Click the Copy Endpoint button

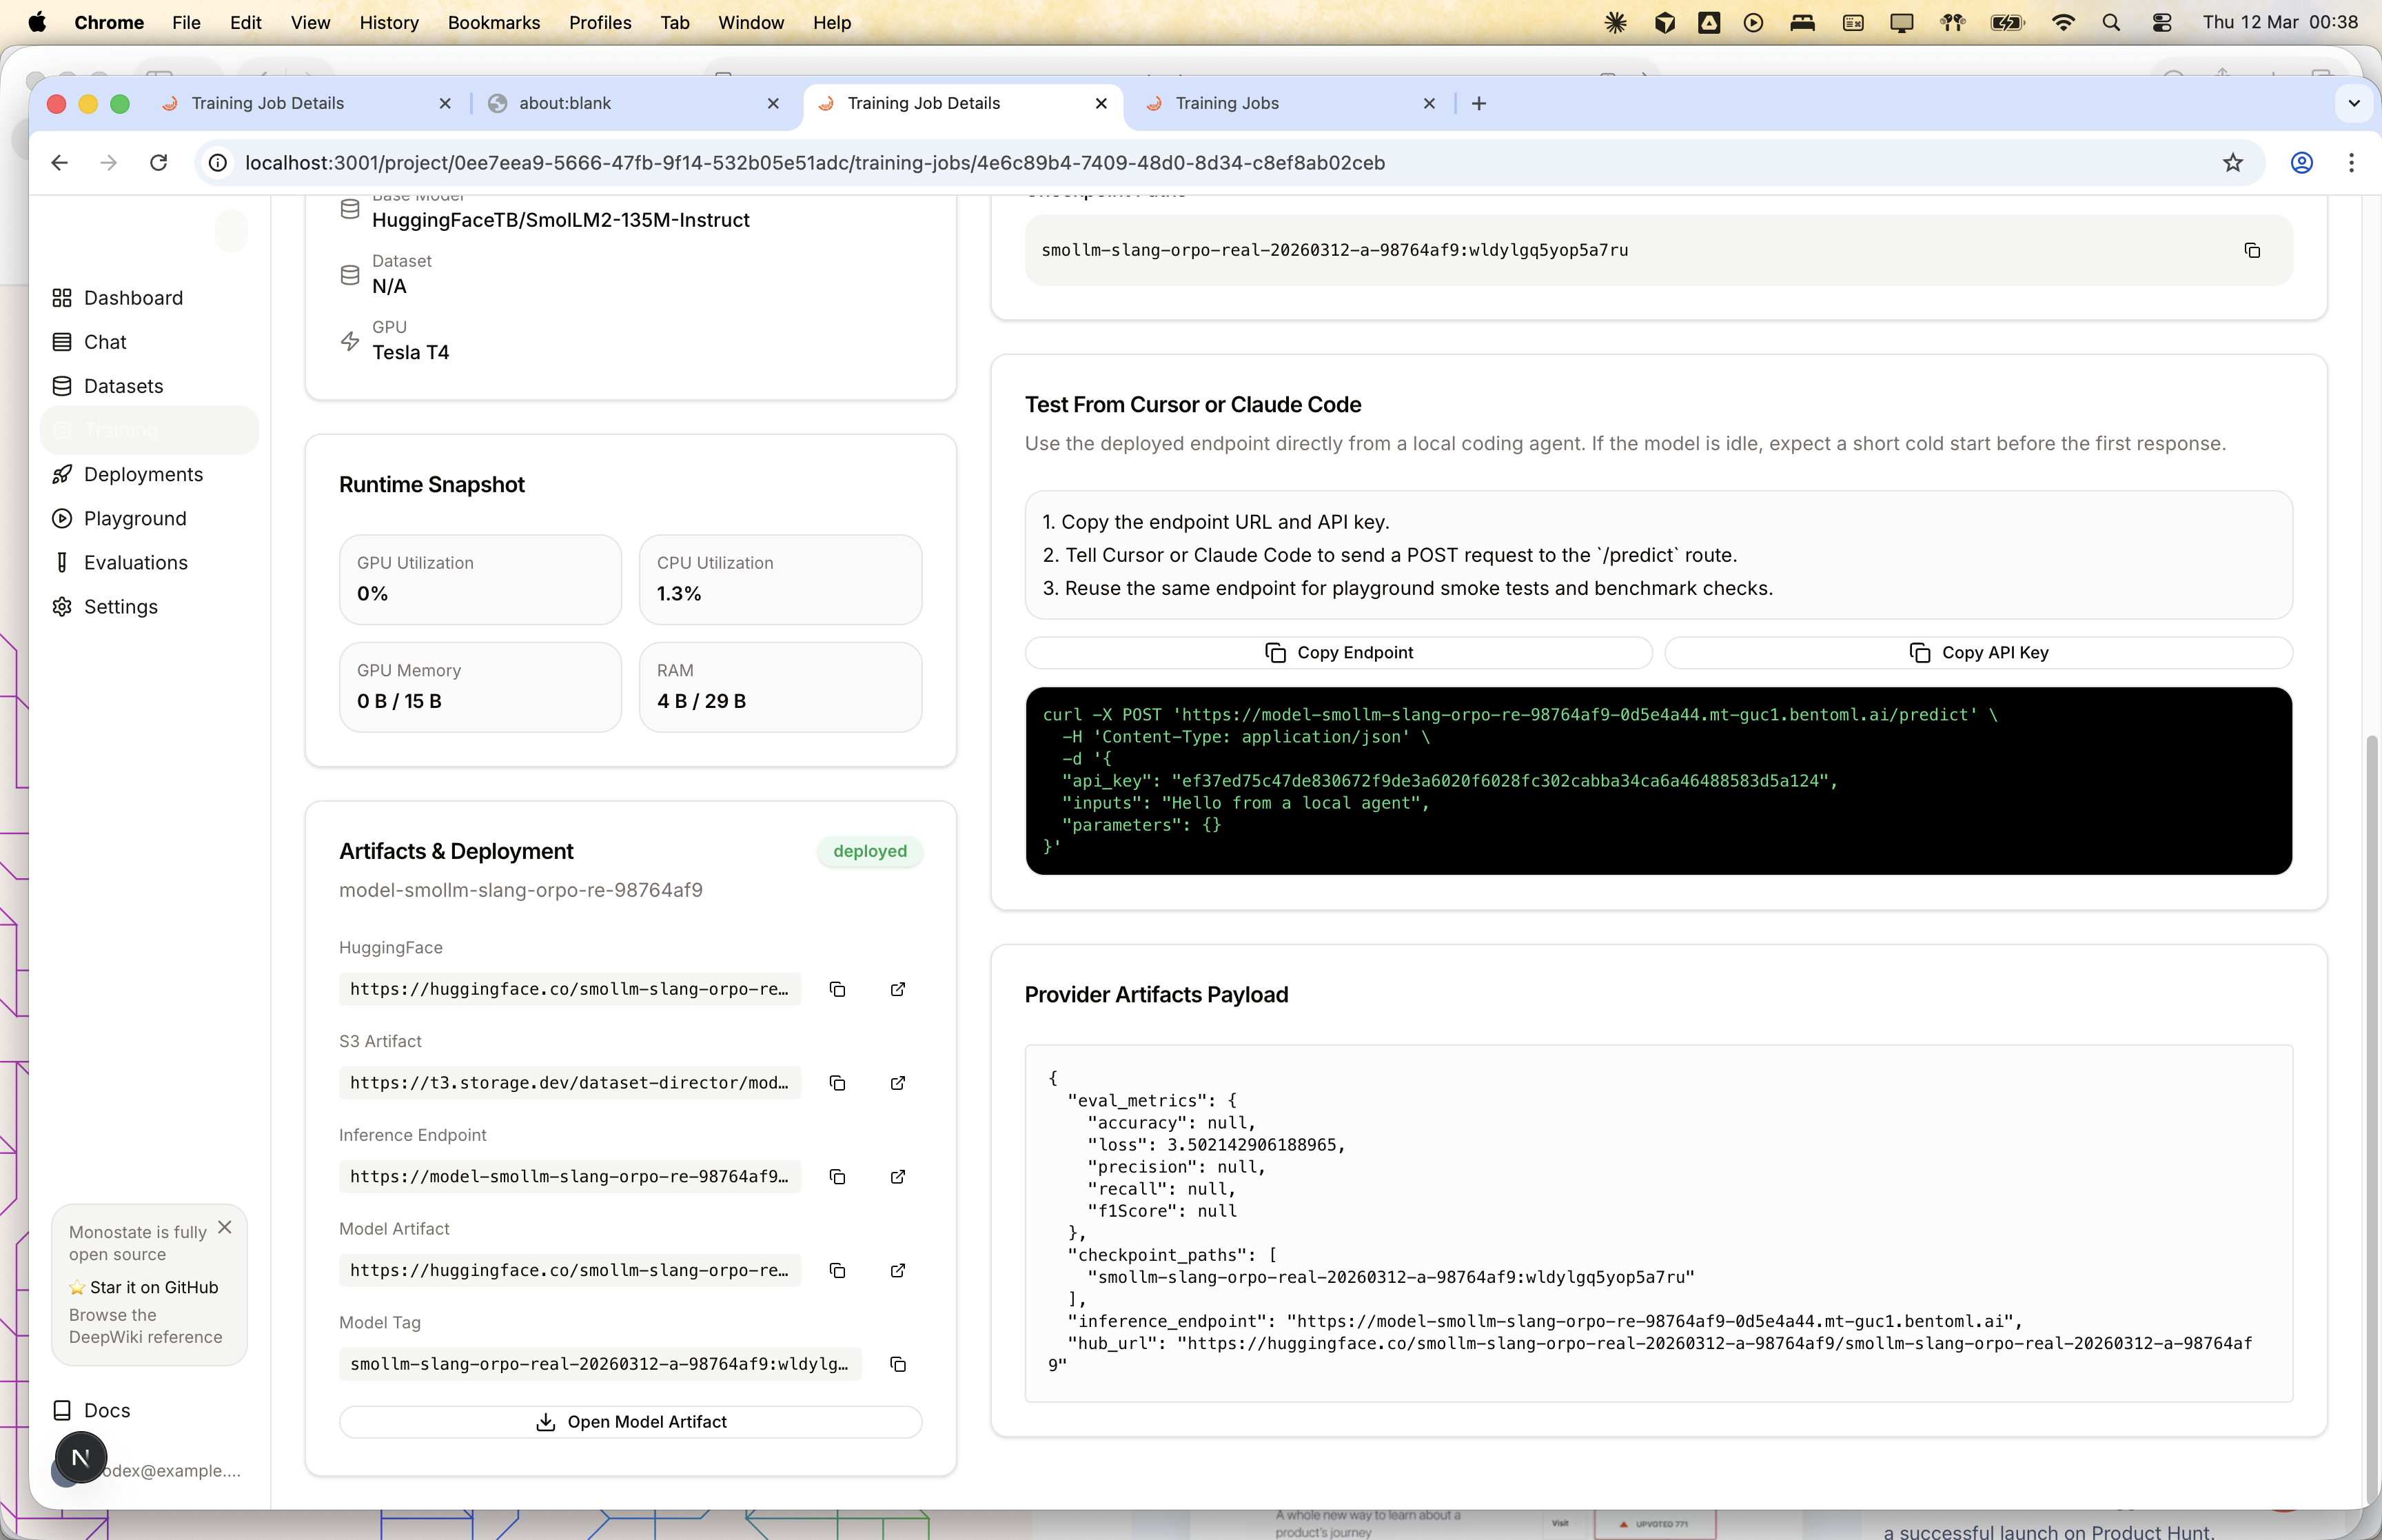coord(1338,652)
